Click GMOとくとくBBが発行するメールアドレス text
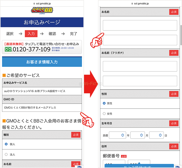This screenshot has height=168, width=182. 30,108
